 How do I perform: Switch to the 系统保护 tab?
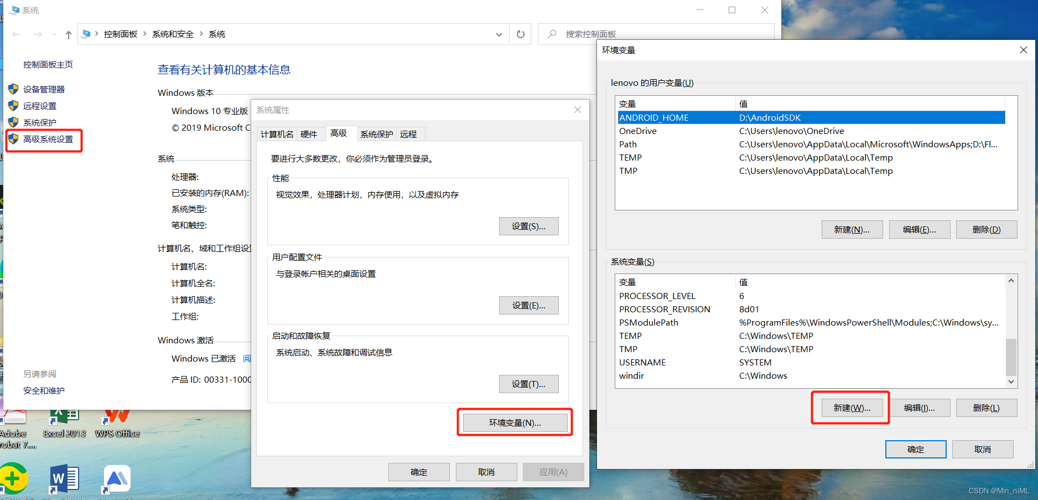click(x=376, y=133)
